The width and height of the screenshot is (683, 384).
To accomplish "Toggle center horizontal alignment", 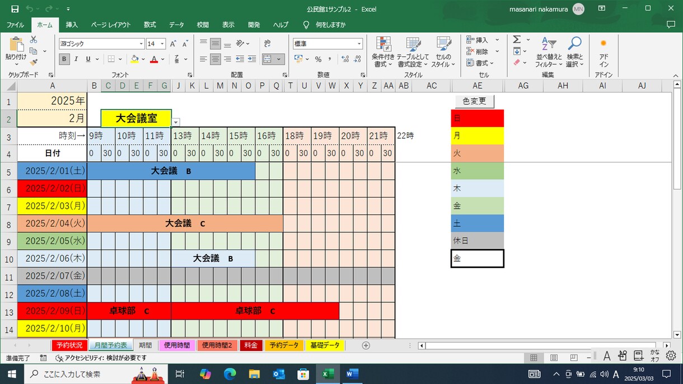I will coord(215,59).
